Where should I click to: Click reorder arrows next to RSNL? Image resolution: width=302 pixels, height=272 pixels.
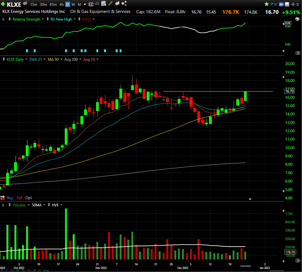[x=79, y=19]
